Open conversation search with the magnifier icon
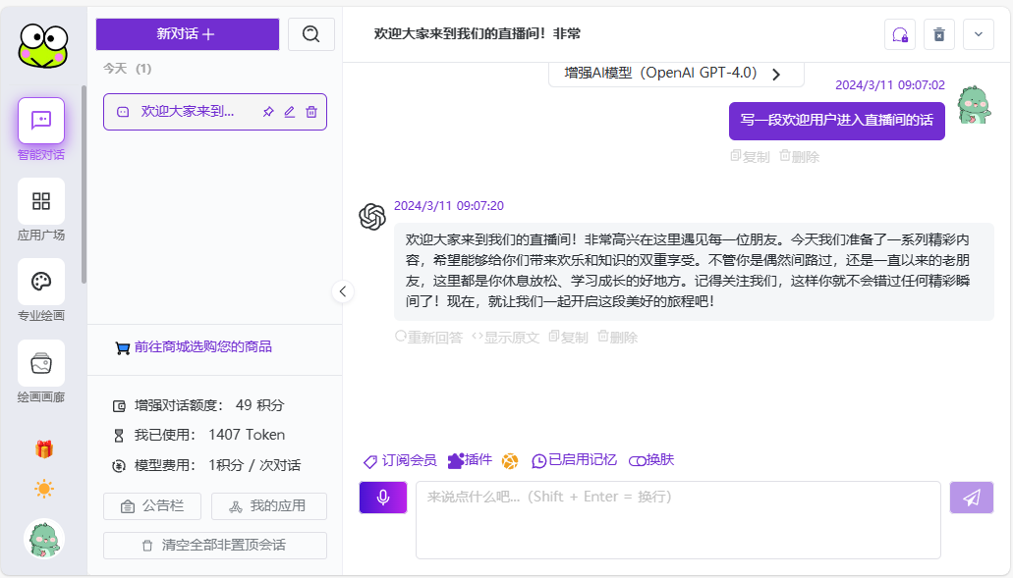 [310, 34]
